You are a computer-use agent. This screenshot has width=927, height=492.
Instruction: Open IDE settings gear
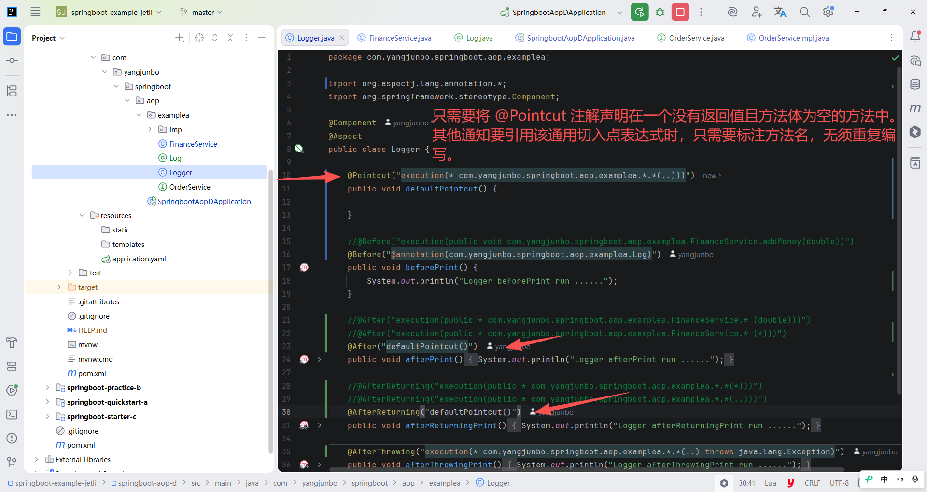829,12
